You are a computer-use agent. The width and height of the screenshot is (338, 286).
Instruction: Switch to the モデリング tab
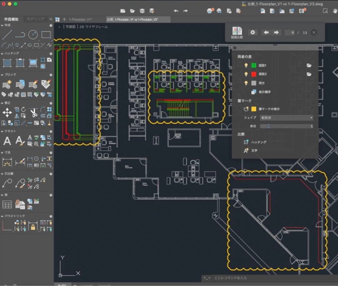pyautogui.click(x=35, y=19)
